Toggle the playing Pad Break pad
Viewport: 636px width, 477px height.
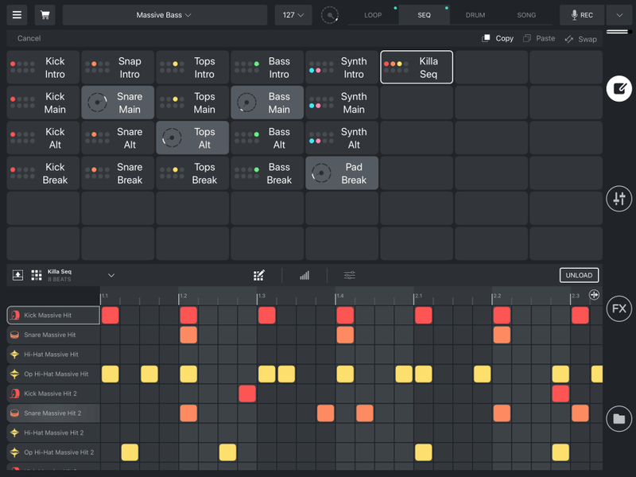point(342,173)
